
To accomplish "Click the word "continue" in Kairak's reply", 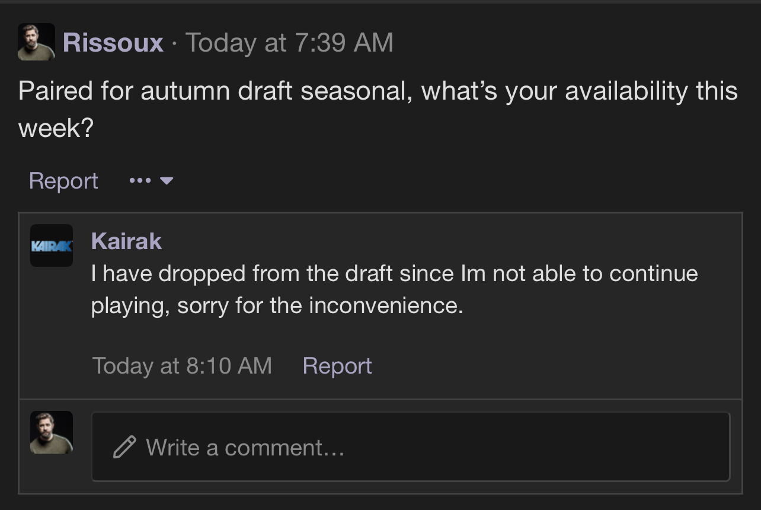I will (x=653, y=274).
